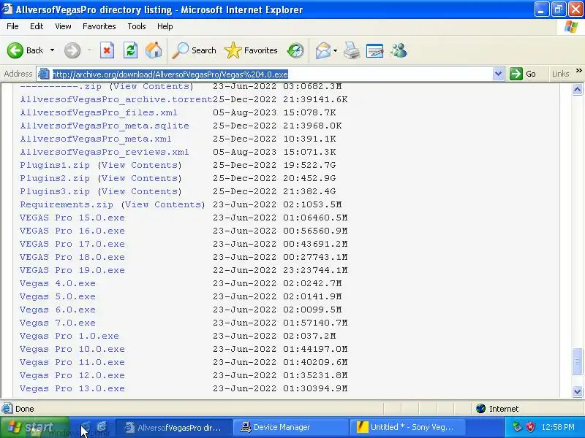Download Vegas 4.0.exe
585x438 pixels.
coord(58,283)
